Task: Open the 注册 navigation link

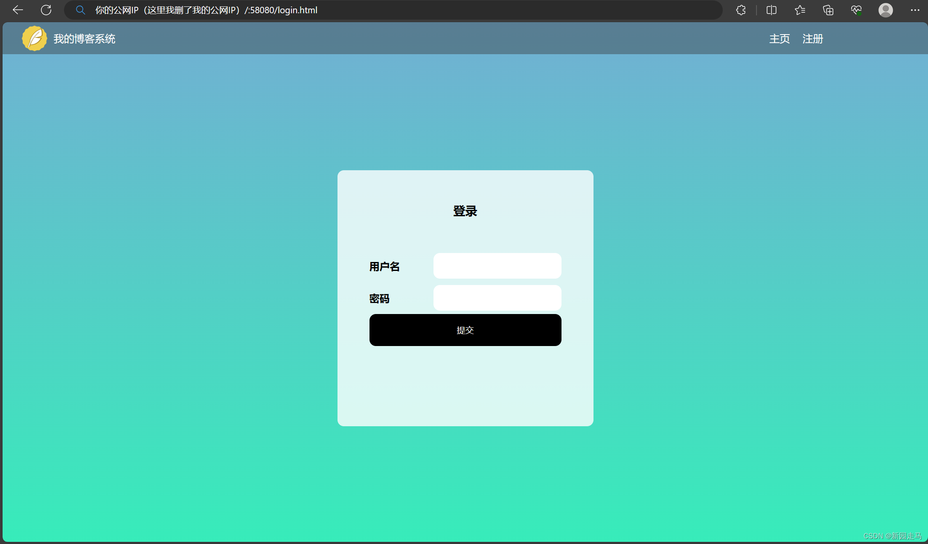Action: click(x=812, y=39)
